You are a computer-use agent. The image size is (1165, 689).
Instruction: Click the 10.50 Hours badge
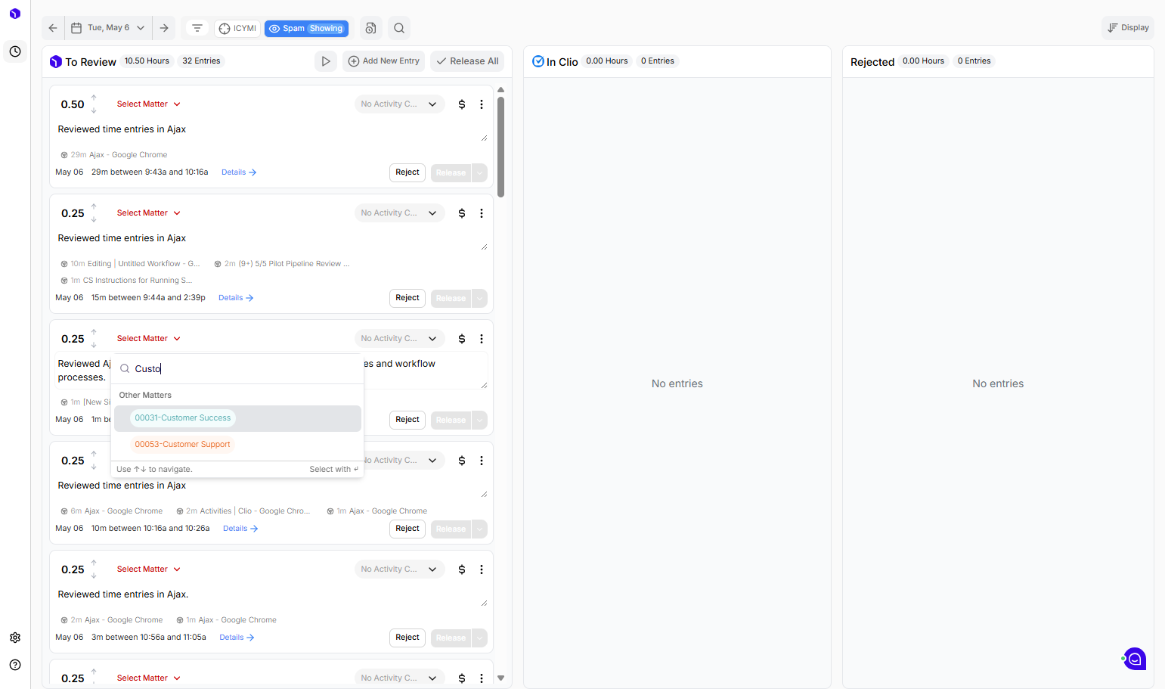coord(147,61)
